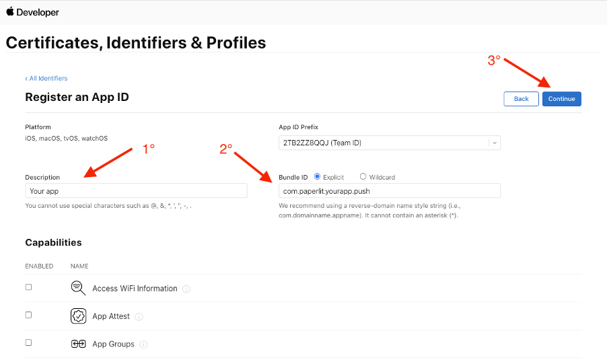Go back to All Identifiers
607x358 pixels.
tap(46, 78)
